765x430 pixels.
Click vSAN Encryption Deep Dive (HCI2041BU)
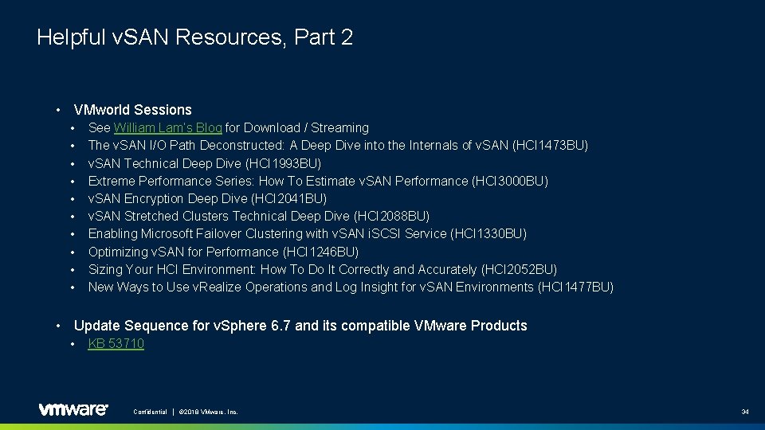(x=207, y=198)
